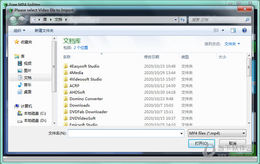Select 图片 library in sidebar
This screenshot has width=260, height=164.
coord(25,71)
